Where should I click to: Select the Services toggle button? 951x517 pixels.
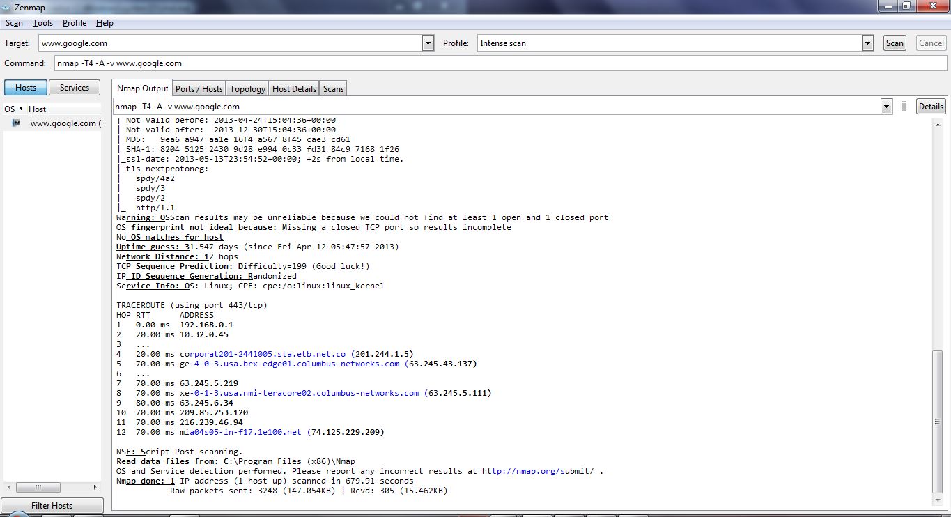(x=75, y=88)
